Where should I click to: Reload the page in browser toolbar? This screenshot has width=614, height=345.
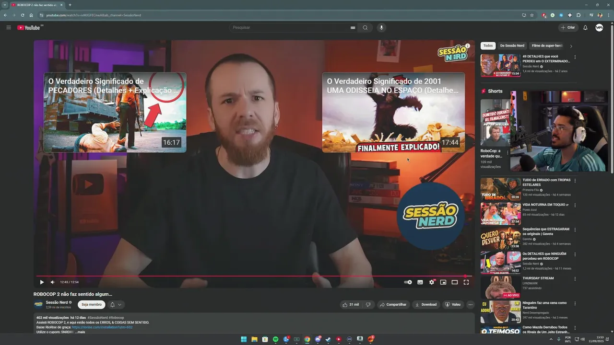22,15
